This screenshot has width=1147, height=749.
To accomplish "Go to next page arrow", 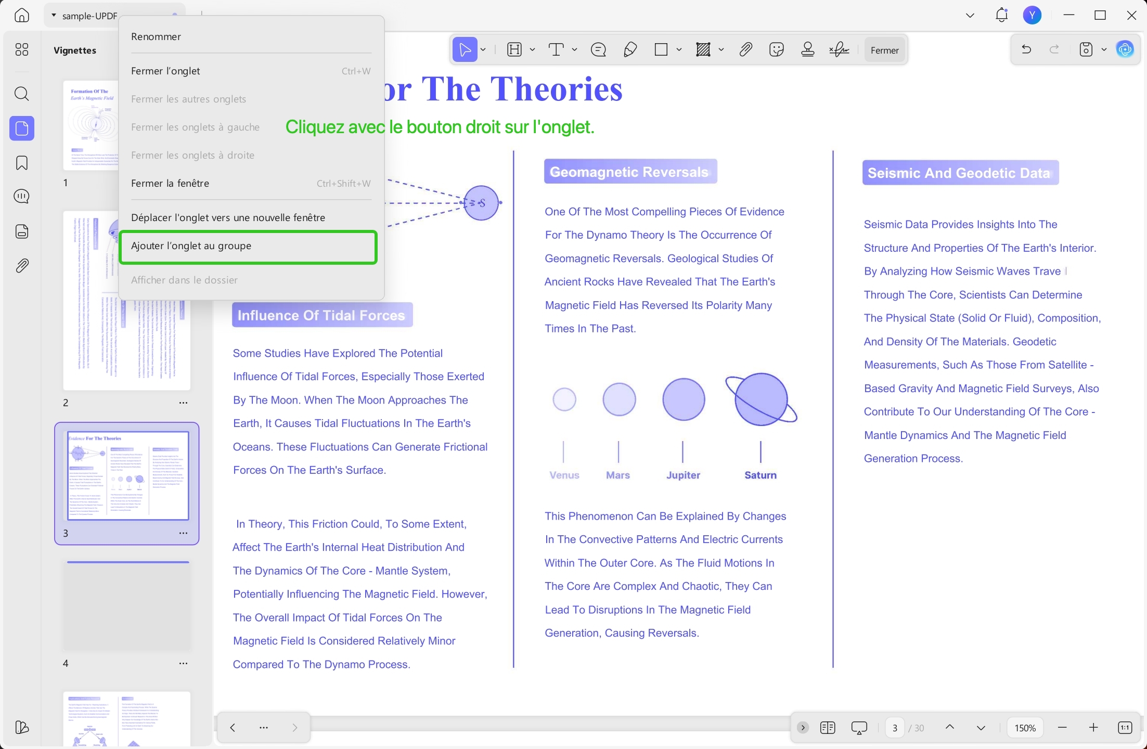I will coord(981,728).
